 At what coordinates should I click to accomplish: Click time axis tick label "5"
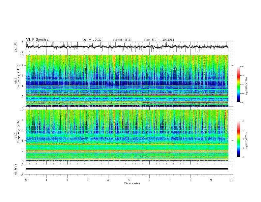[x=129, y=180]
